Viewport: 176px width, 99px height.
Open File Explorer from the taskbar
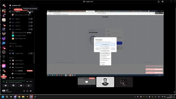(x=23, y=97)
